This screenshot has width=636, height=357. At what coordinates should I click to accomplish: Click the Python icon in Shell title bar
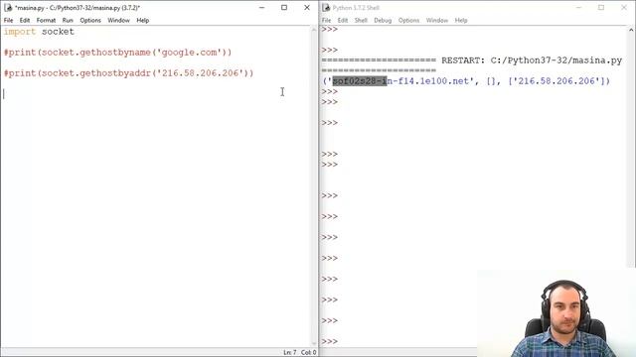[x=326, y=8]
